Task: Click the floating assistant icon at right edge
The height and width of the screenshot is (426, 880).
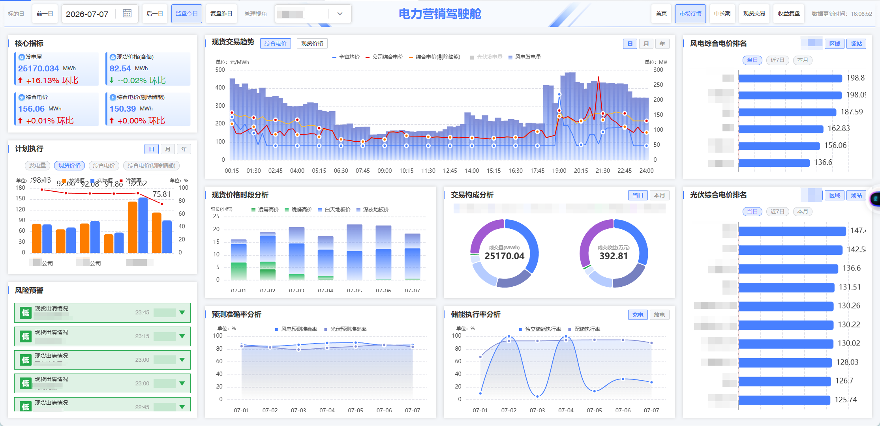Action: click(x=876, y=199)
